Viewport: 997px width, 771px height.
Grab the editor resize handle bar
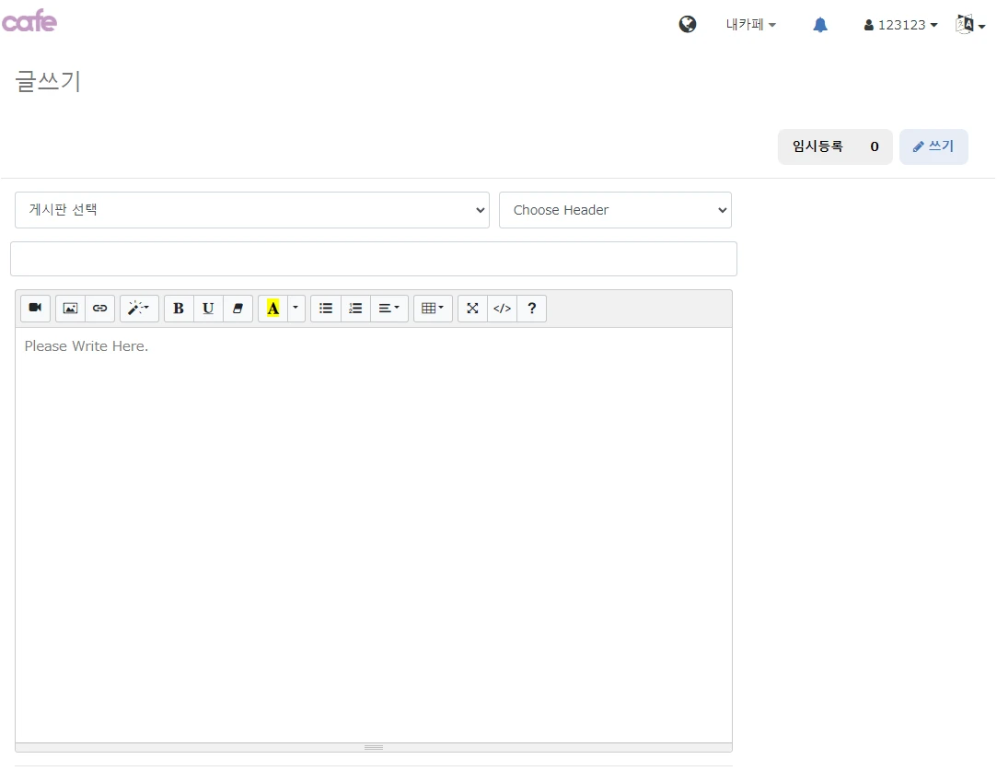point(374,747)
